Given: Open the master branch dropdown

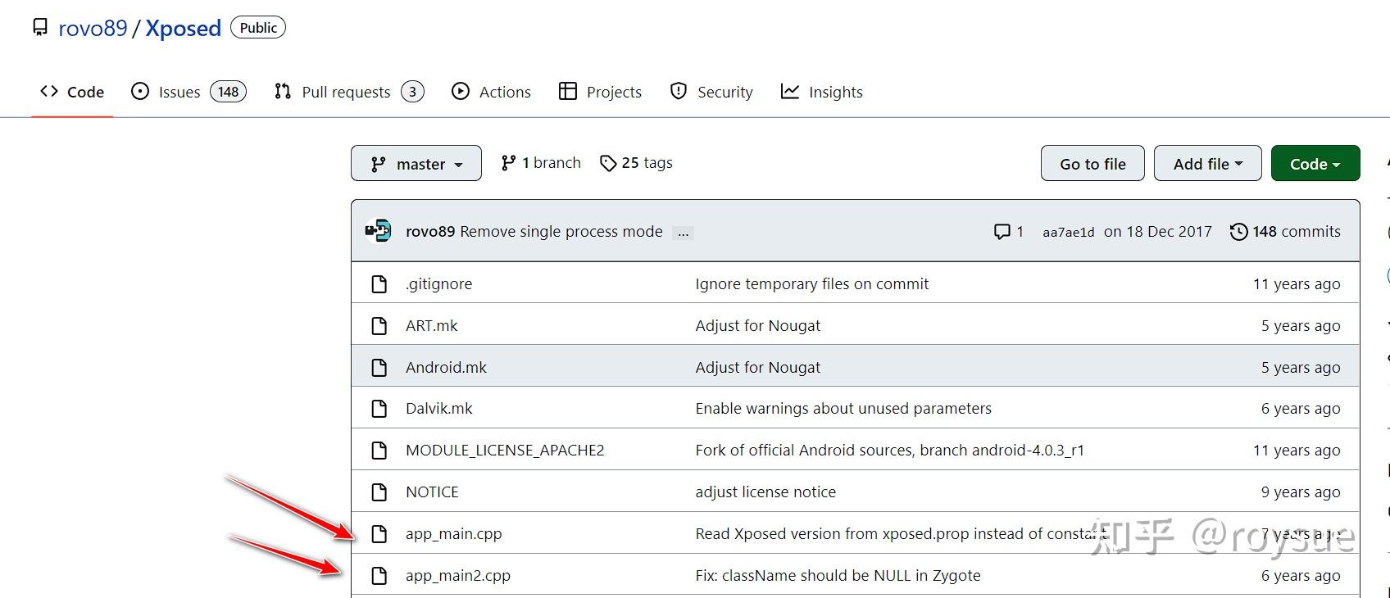Looking at the screenshot, I should coord(416,164).
